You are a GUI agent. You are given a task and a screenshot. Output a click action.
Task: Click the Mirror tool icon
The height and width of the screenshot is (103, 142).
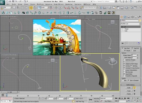point(101,8)
